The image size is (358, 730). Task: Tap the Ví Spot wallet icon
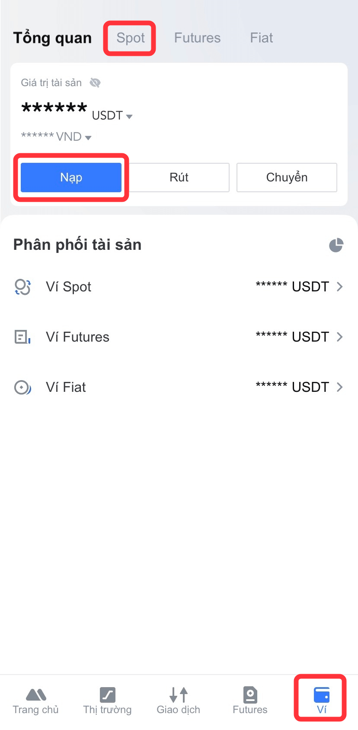[22, 287]
